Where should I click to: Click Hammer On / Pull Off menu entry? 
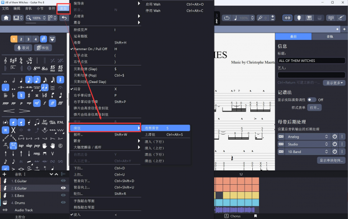[x=91, y=49]
